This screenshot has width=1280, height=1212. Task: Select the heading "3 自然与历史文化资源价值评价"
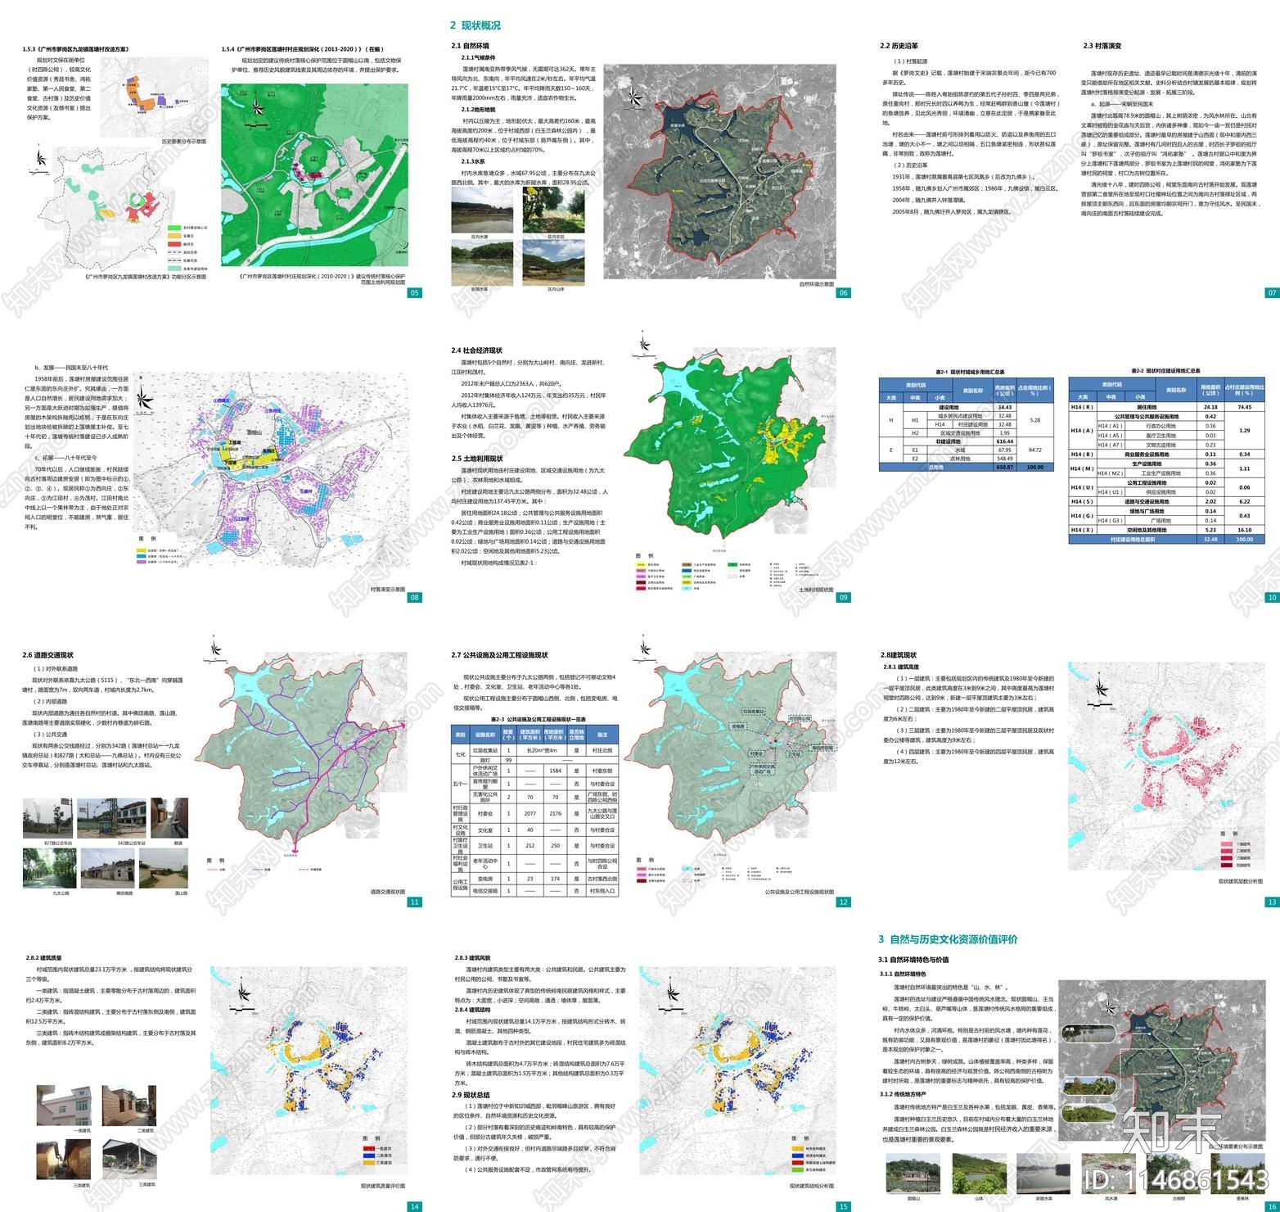(x=948, y=939)
